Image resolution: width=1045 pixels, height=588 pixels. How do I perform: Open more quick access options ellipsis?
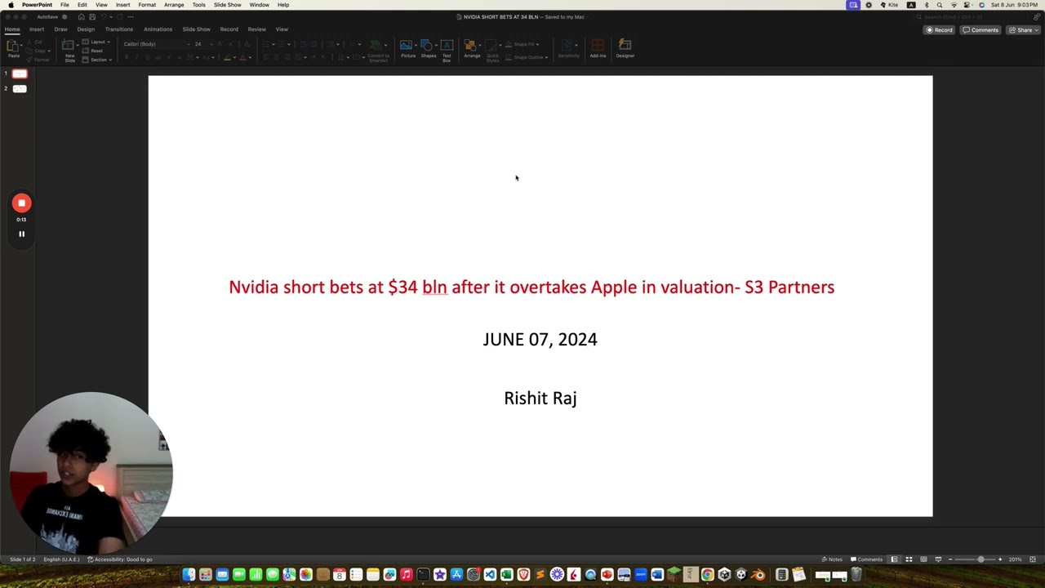click(131, 17)
